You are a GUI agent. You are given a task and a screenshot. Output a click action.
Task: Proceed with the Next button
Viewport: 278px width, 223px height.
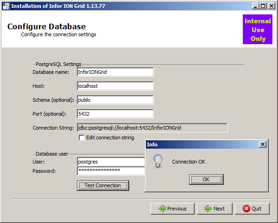[x=215, y=209]
